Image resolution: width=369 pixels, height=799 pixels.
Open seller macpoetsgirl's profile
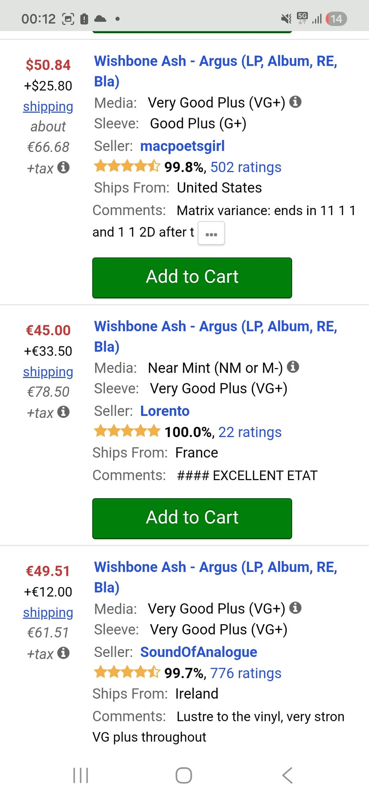(182, 146)
